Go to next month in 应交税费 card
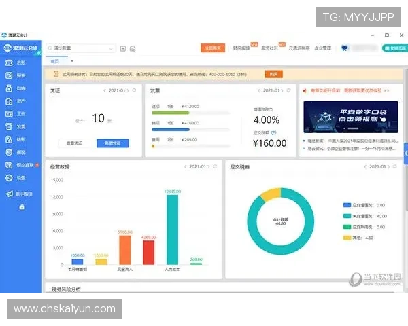Screen dimensions: 408x326 pos(389,167)
